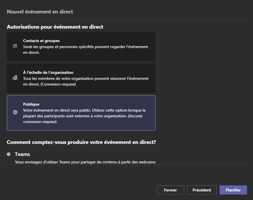Click the organisation building icon
Viewport: 253px width, 200px height.
(15, 78)
